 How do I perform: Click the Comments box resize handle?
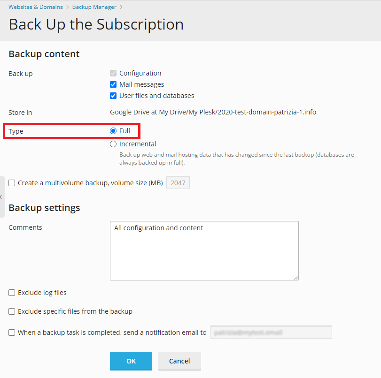pos(296,278)
